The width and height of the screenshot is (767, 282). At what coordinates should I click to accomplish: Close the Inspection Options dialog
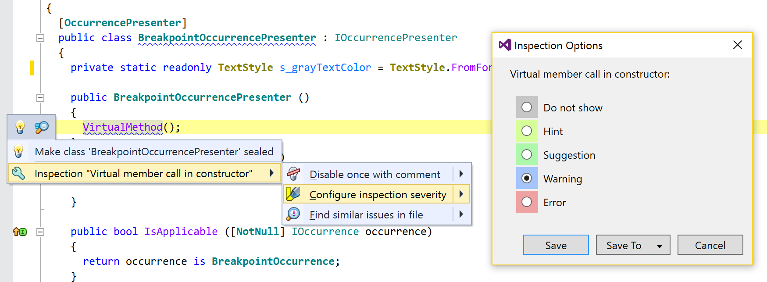click(x=738, y=45)
